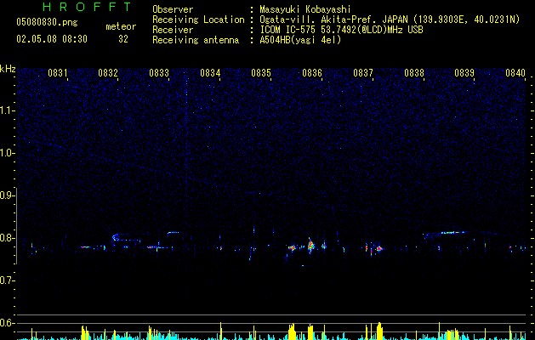Screen dimensions: 535x340
Task: Click the 0832 time marker
Action: pos(108,73)
